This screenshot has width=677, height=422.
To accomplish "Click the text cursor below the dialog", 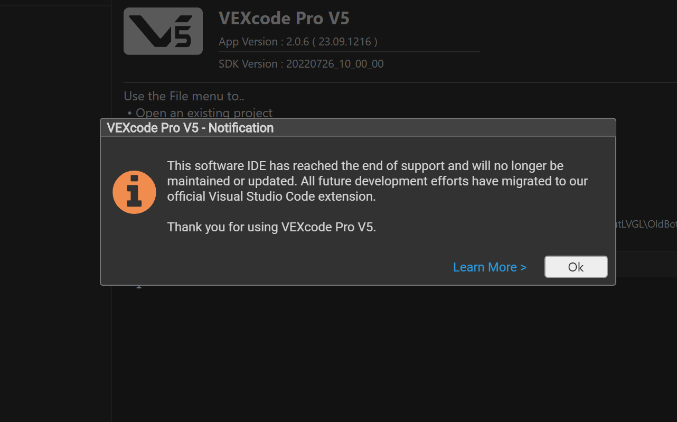I will tap(138, 285).
